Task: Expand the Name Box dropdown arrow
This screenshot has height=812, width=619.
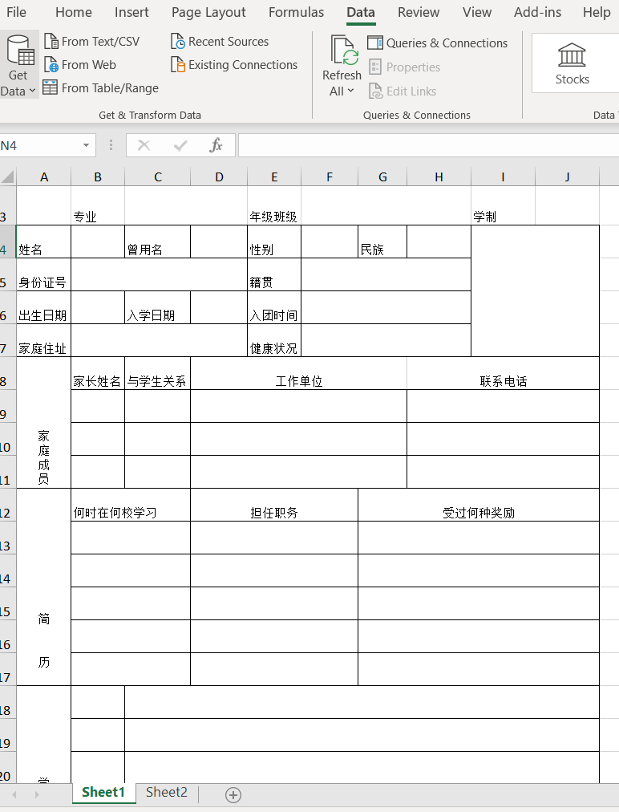Action: tap(86, 145)
